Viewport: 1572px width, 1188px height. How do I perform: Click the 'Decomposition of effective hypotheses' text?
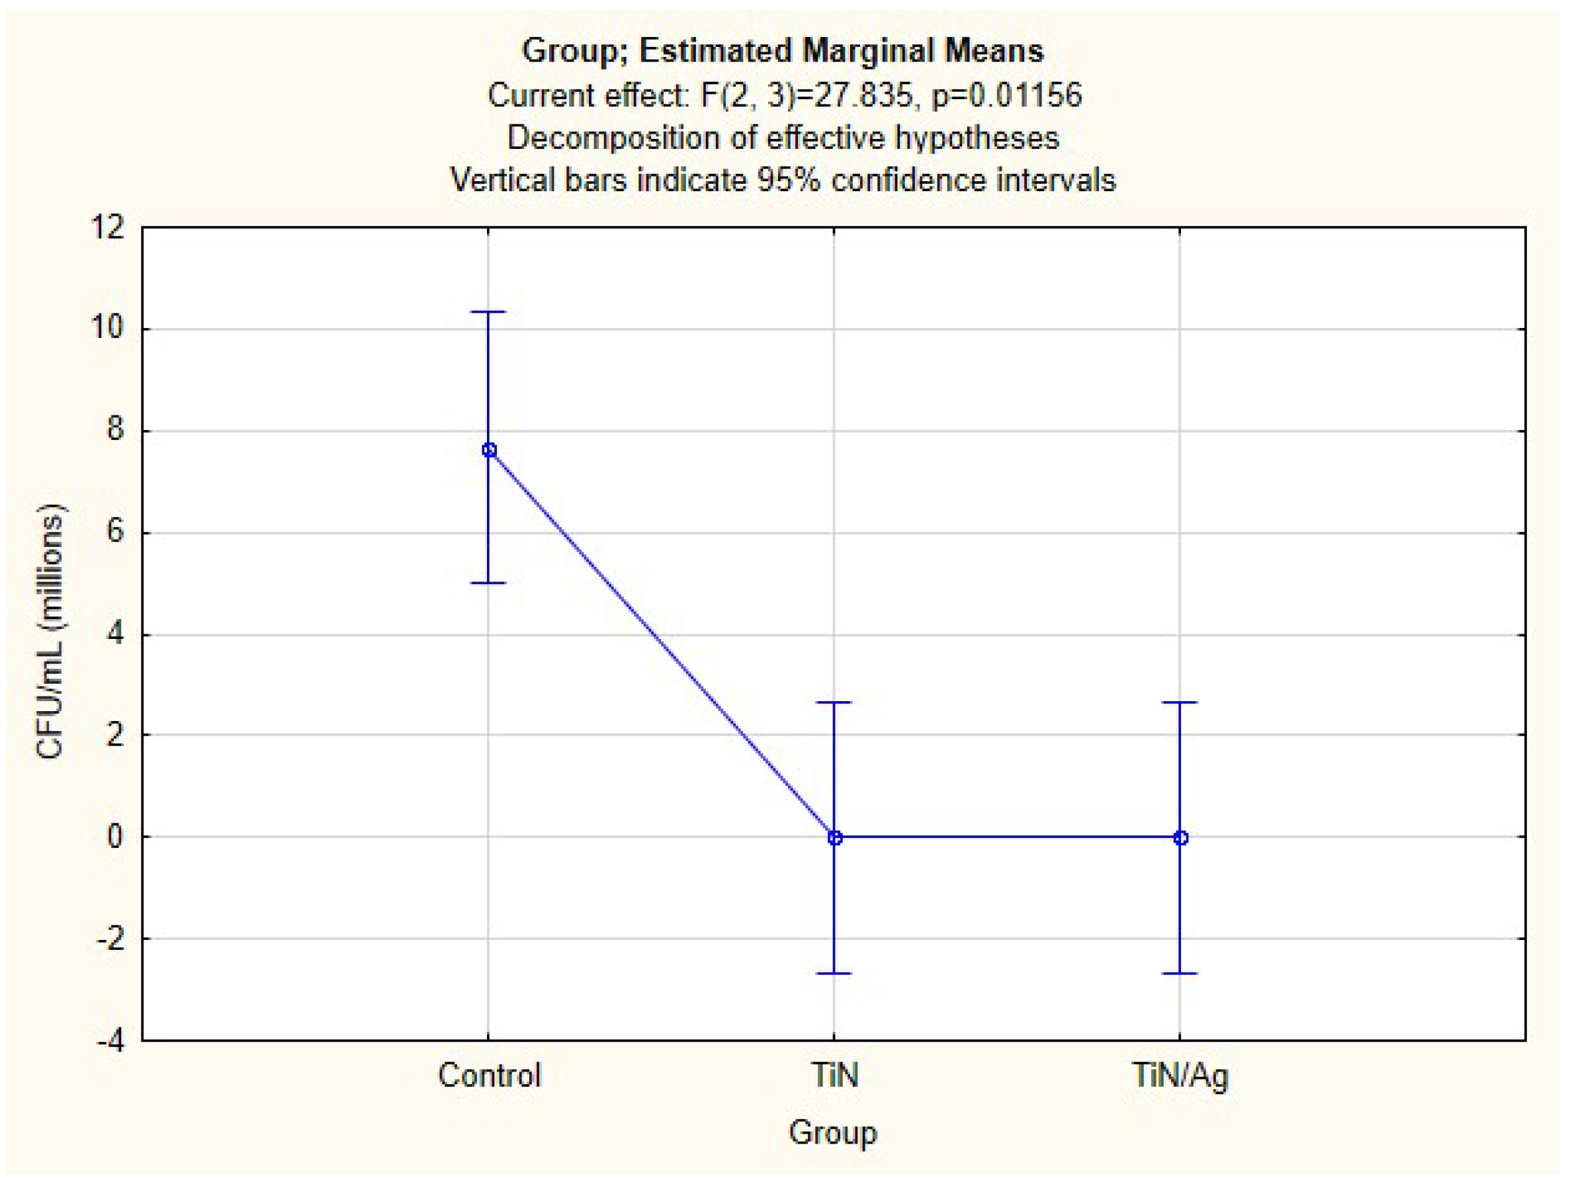[x=783, y=138]
